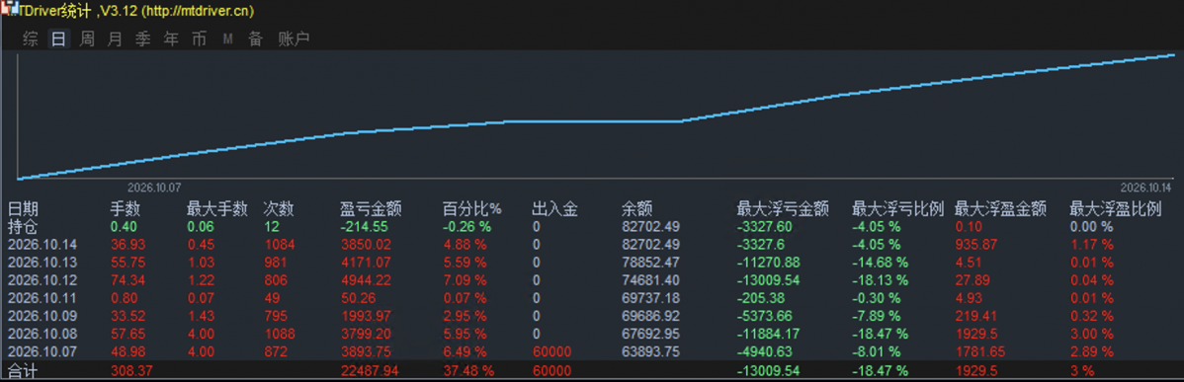Switch to the 月 monthly tab
This screenshot has width=1184, height=382.
(115, 39)
